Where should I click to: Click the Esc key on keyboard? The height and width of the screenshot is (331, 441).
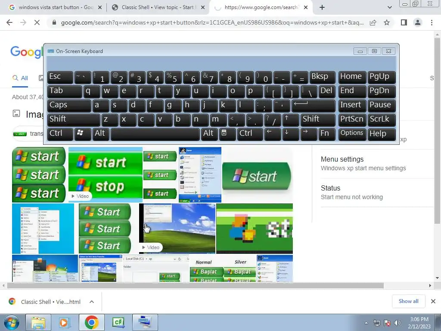pyautogui.click(x=60, y=77)
